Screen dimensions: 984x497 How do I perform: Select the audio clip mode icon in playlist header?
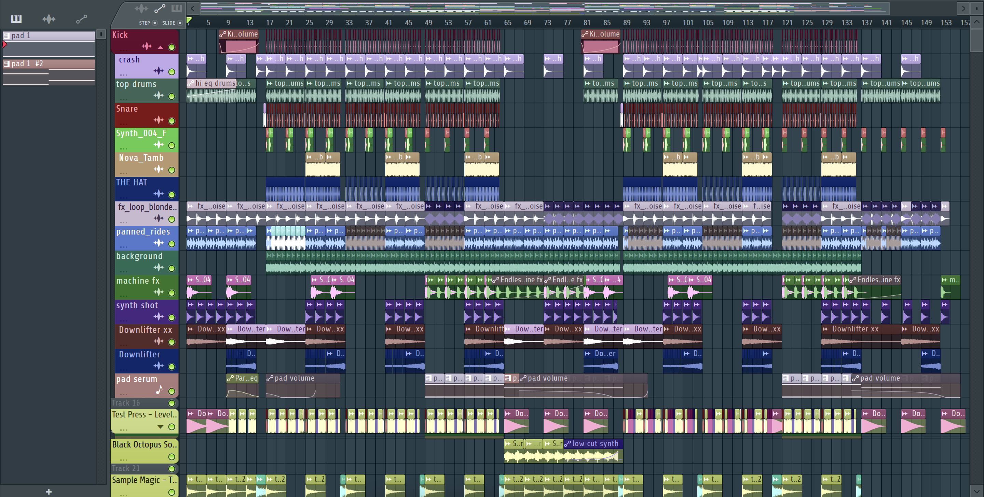[x=141, y=8]
